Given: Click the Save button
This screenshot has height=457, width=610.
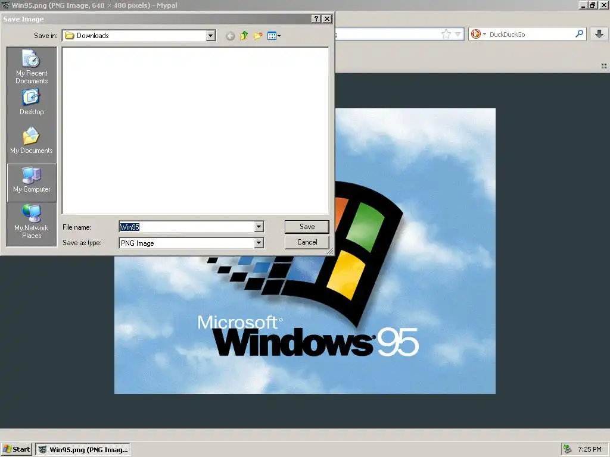Looking at the screenshot, I should point(307,227).
